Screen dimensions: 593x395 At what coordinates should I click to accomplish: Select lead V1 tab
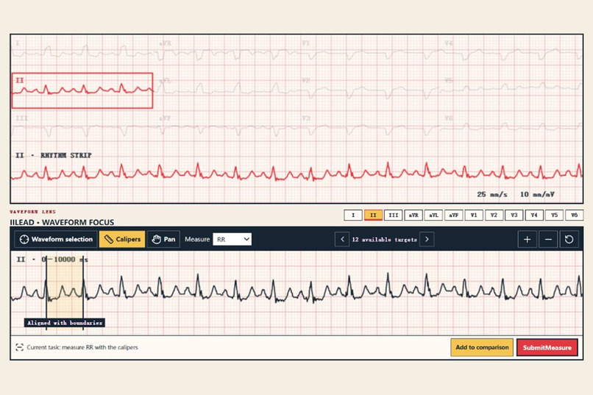474,215
